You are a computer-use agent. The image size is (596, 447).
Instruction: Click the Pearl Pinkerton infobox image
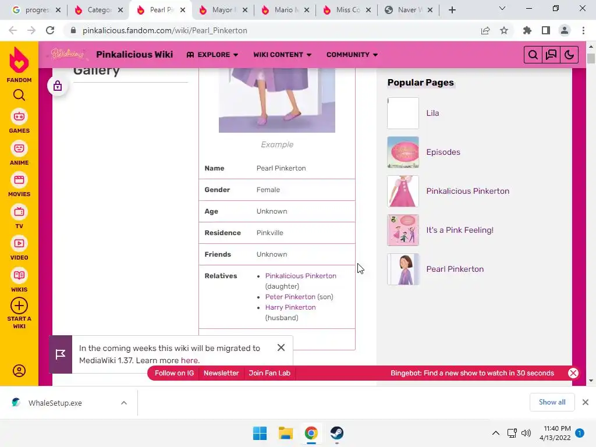[x=277, y=100]
